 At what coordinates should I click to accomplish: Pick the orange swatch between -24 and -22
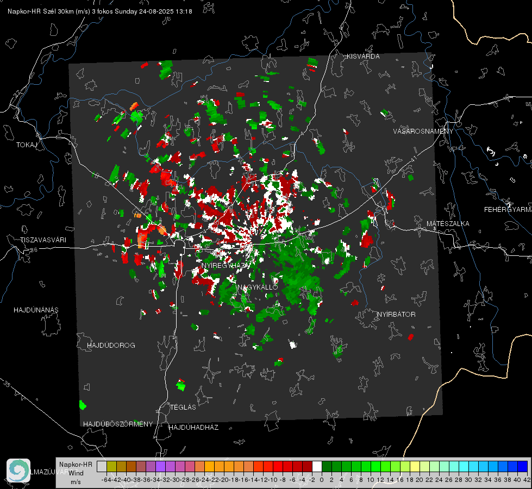[x=209, y=467]
